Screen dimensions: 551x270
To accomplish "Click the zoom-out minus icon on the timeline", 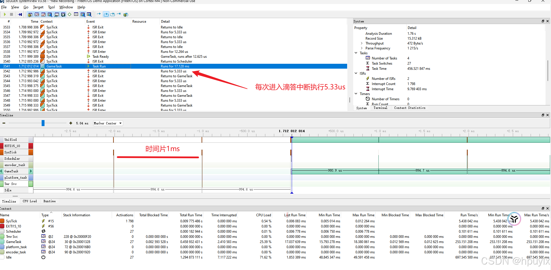I will 4,123.
